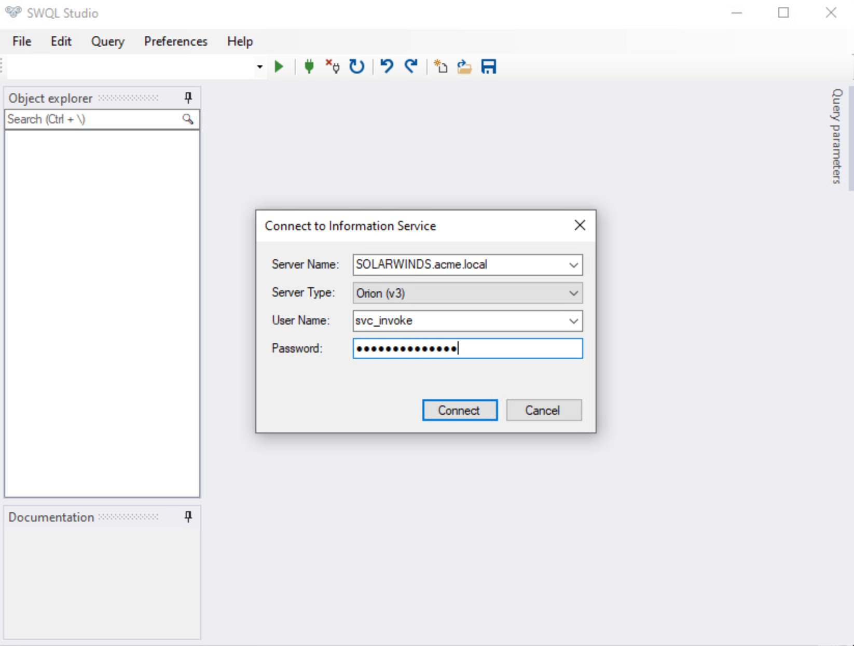The image size is (854, 646).
Task: Save query with floppy disk icon
Action: point(489,66)
